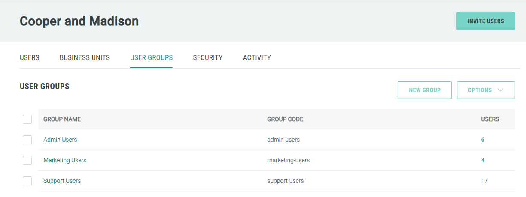Viewport: 526px width, 197px height.
Task: Tick the Marketing Users row checkbox
Action: [x=27, y=160]
